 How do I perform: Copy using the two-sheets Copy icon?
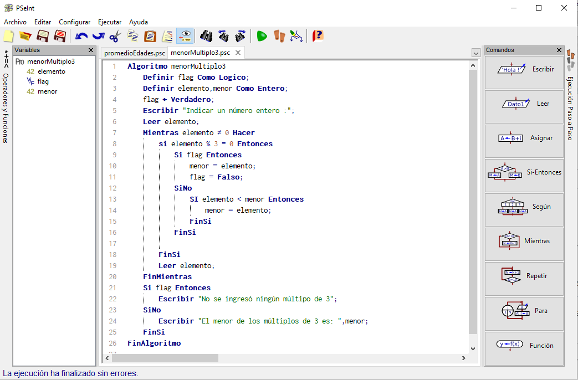(132, 36)
